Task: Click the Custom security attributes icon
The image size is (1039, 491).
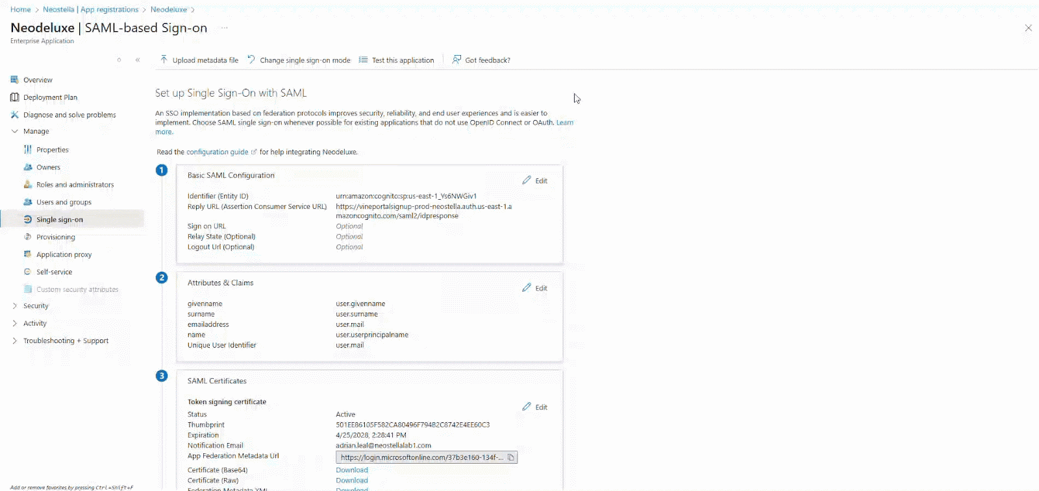Action: click(x=27, y=289)
